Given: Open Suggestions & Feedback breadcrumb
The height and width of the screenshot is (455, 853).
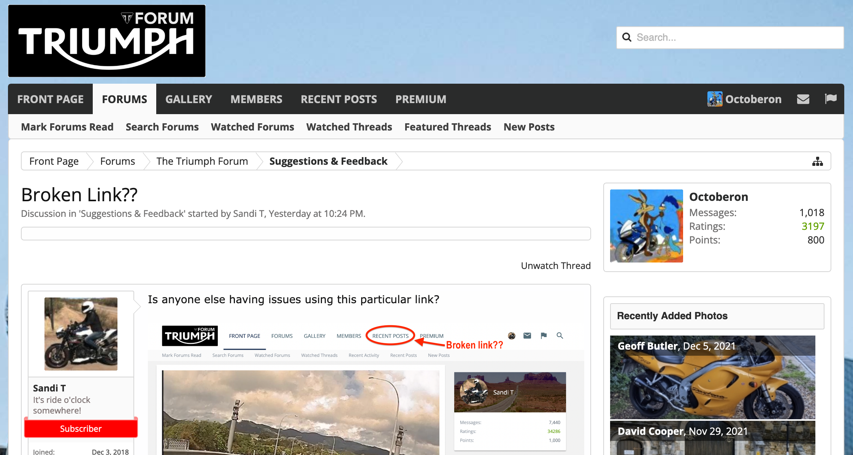Looking at the screenshot, I should coord(328,161).
